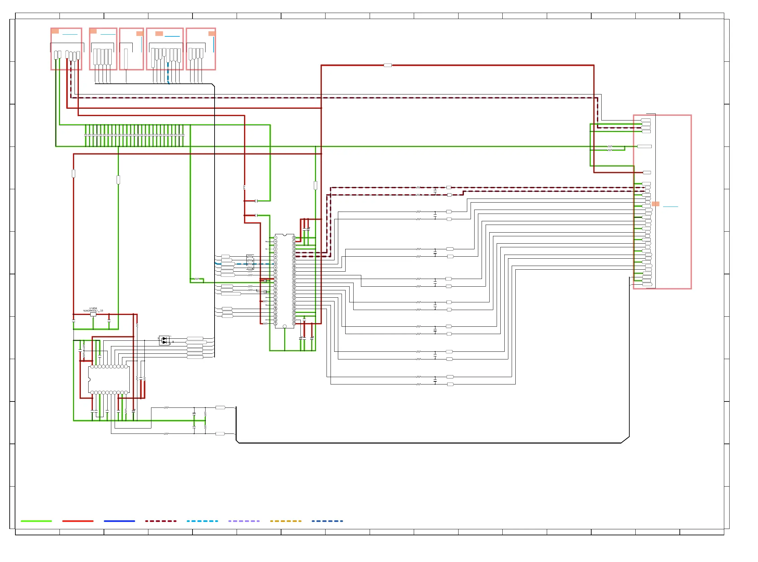758x562 pixels.
Task: Click the orange tag inside right connector box
Action: pyautogui.click(x=655, y=204)
